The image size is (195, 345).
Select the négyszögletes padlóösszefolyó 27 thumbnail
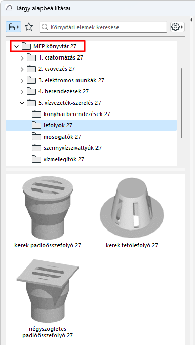pos(48,291)
